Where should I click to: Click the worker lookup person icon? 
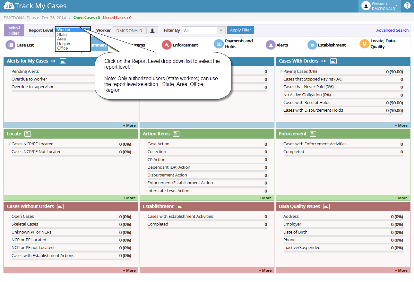[152, 30]
